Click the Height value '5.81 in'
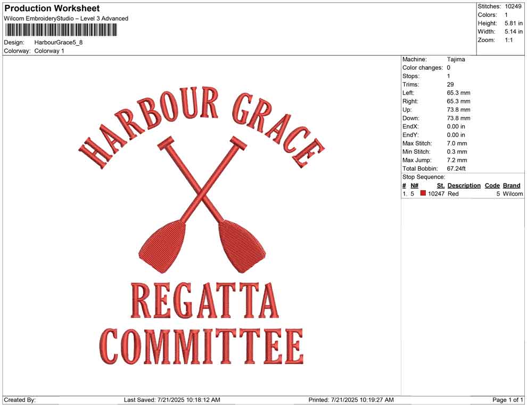This screenshot has height=405, width=527. [514, 23]
